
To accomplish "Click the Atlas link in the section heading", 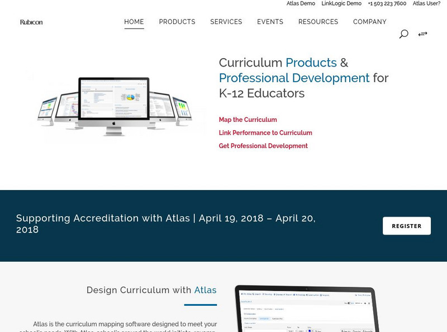I will coord(205,290).
